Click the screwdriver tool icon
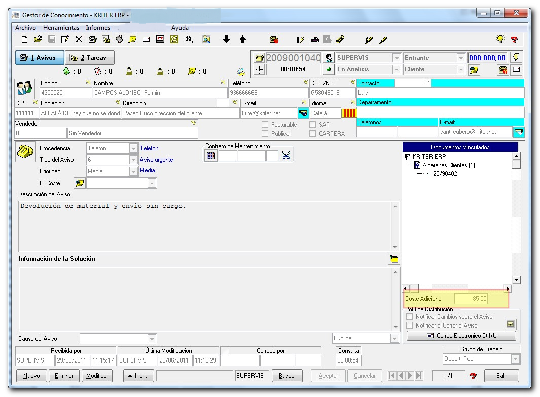The height and width of the screenshot is (397, 540). pos(383,40)
